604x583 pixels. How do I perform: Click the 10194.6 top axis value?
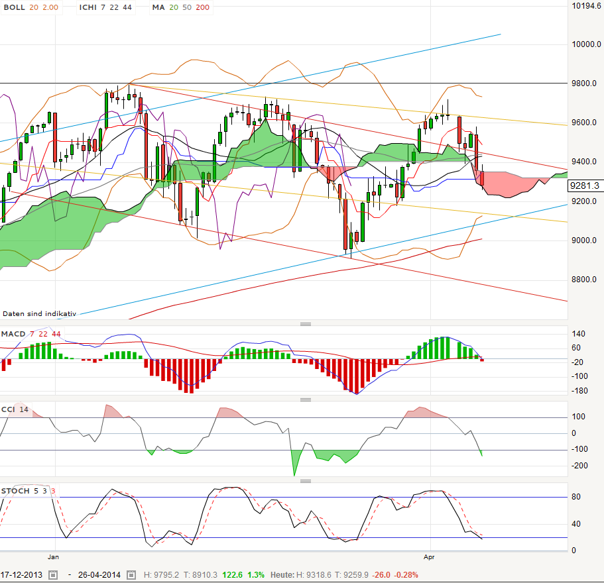[586, 6]
